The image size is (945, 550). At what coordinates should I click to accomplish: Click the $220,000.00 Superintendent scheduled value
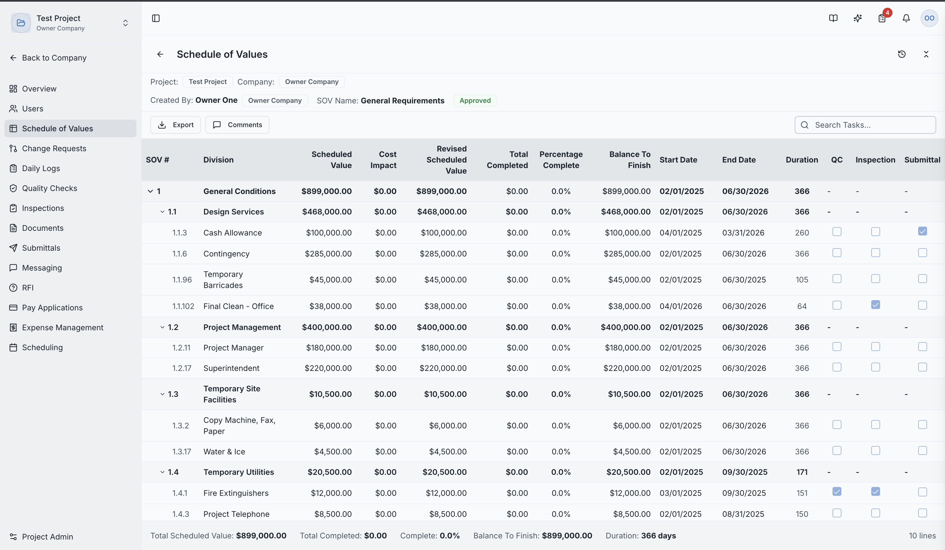coord(328,368)
